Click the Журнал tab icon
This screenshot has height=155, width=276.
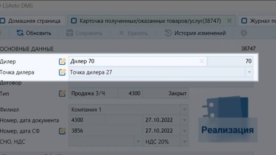(x=244, y=21)
